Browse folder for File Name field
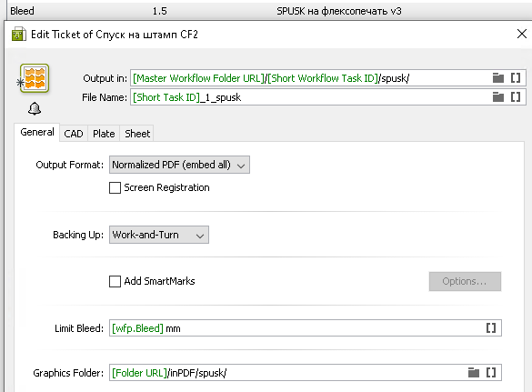This screenshot has width=532, height=392. [x=498, y=97]
